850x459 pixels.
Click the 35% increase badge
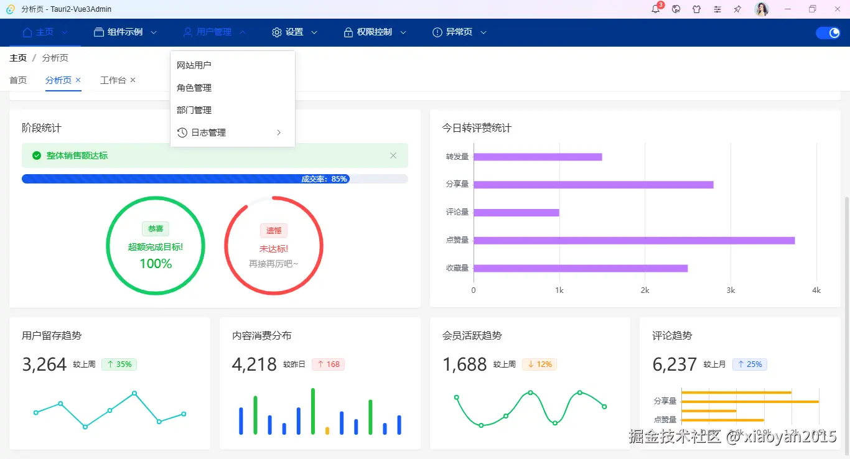[119, 364]
